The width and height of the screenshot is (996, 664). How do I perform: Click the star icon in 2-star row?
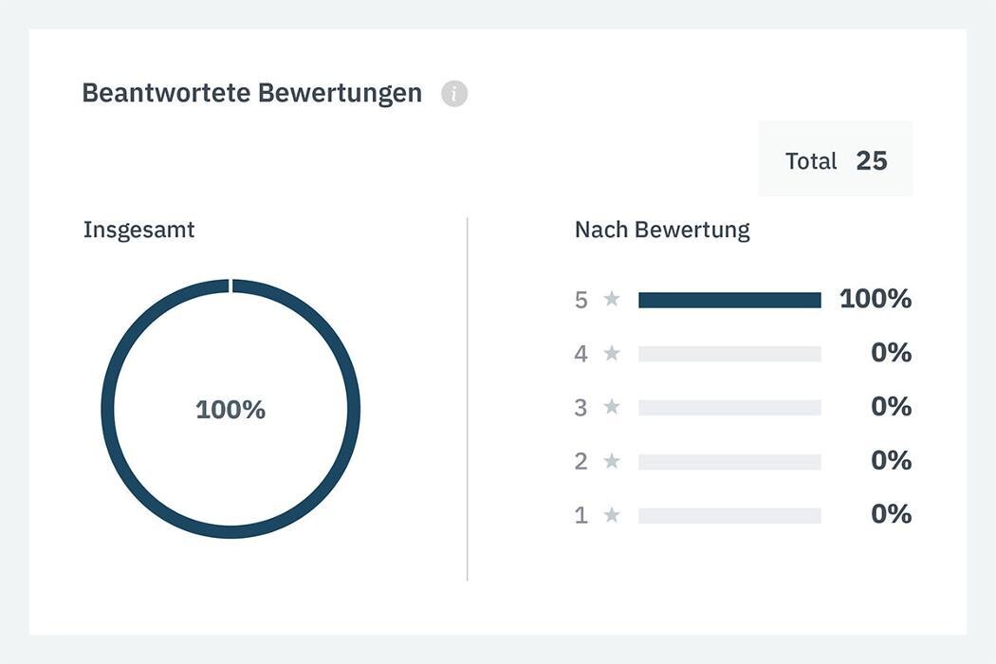612,461
